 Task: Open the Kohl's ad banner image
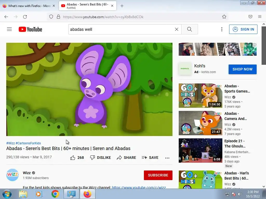coord(217,49)
